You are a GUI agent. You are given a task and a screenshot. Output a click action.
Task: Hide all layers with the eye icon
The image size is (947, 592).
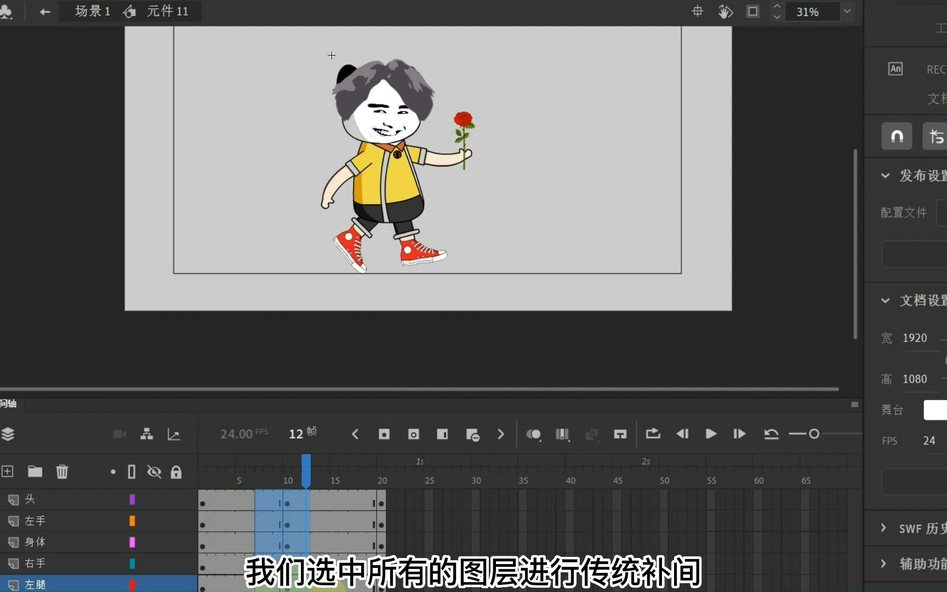click(x=154, y=471)
